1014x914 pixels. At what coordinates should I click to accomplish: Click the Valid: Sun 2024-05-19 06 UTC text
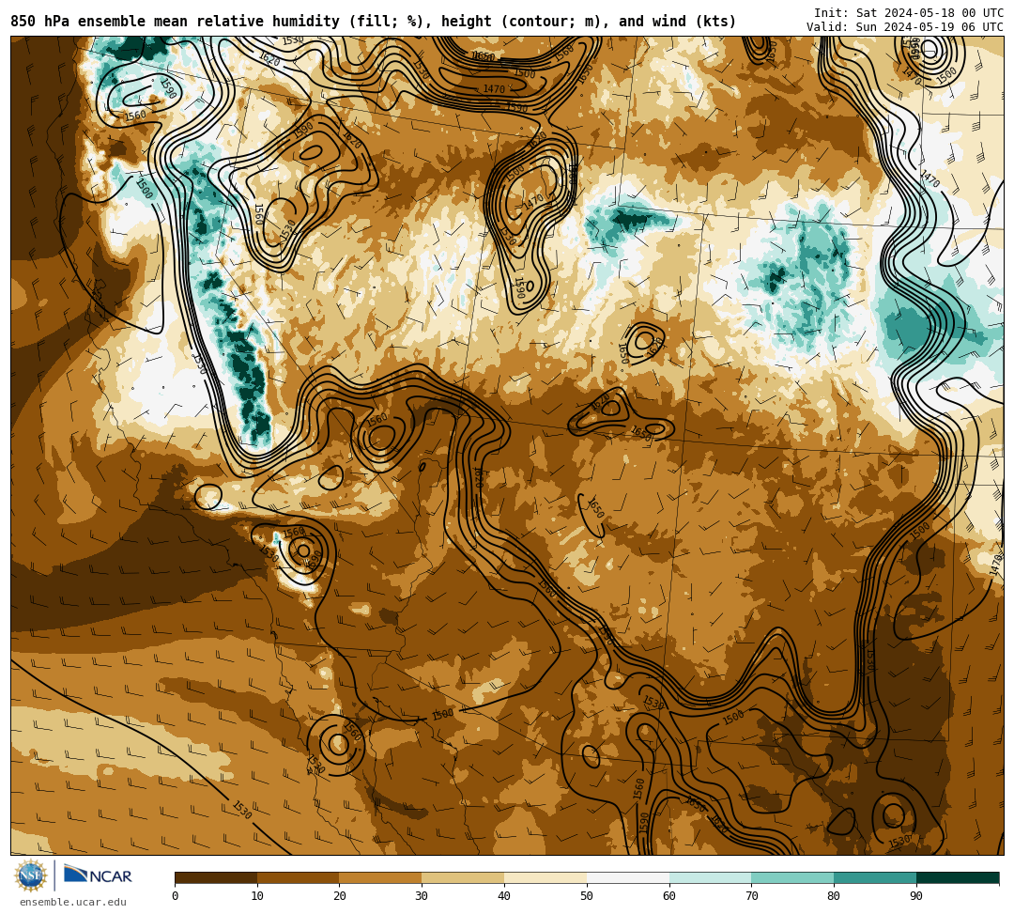pos(905,27)
